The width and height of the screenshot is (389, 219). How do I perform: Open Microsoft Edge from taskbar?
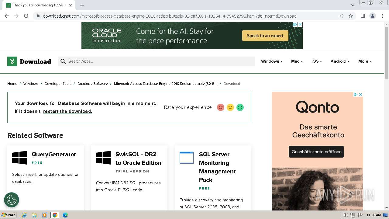65,215
